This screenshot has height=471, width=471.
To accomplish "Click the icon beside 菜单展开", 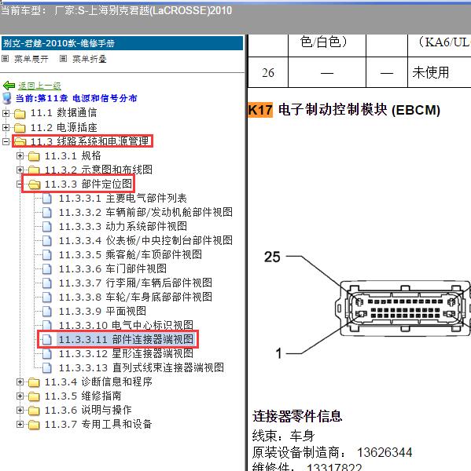I will [x=6, y=59].
